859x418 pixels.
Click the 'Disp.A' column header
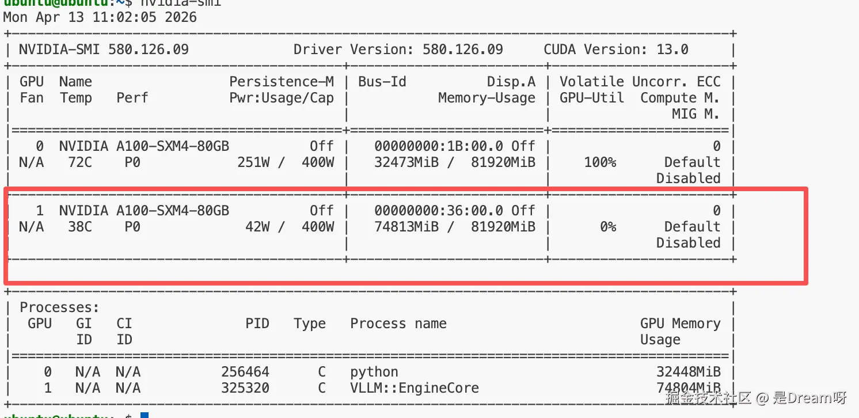(511, 82)
